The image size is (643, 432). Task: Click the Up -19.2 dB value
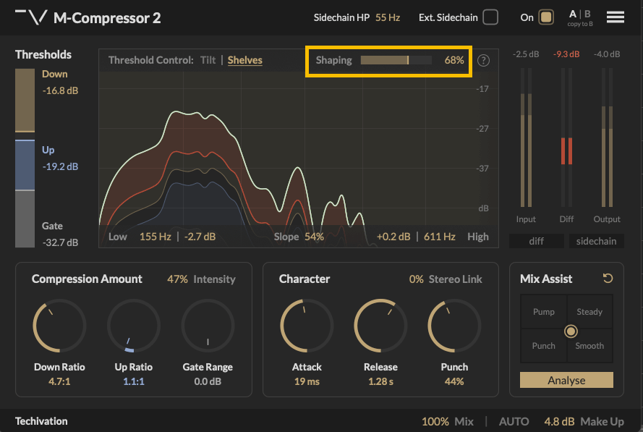60,166
